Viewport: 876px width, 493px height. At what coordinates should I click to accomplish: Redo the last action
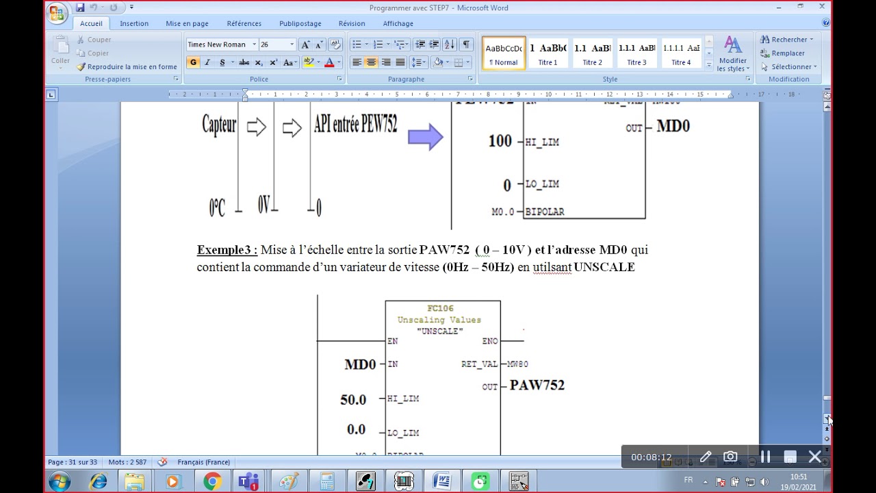114,8
